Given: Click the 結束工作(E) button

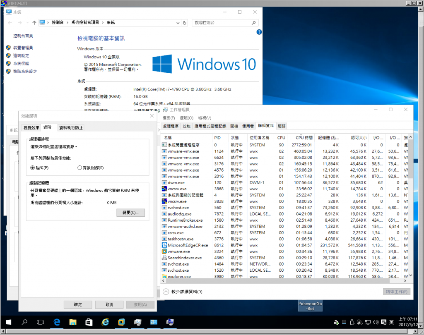Looking at the screenshot, I should 396,292.
